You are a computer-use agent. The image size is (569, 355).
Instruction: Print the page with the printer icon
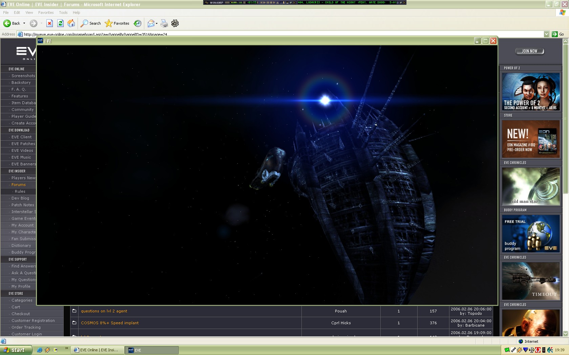click(164, 23)
